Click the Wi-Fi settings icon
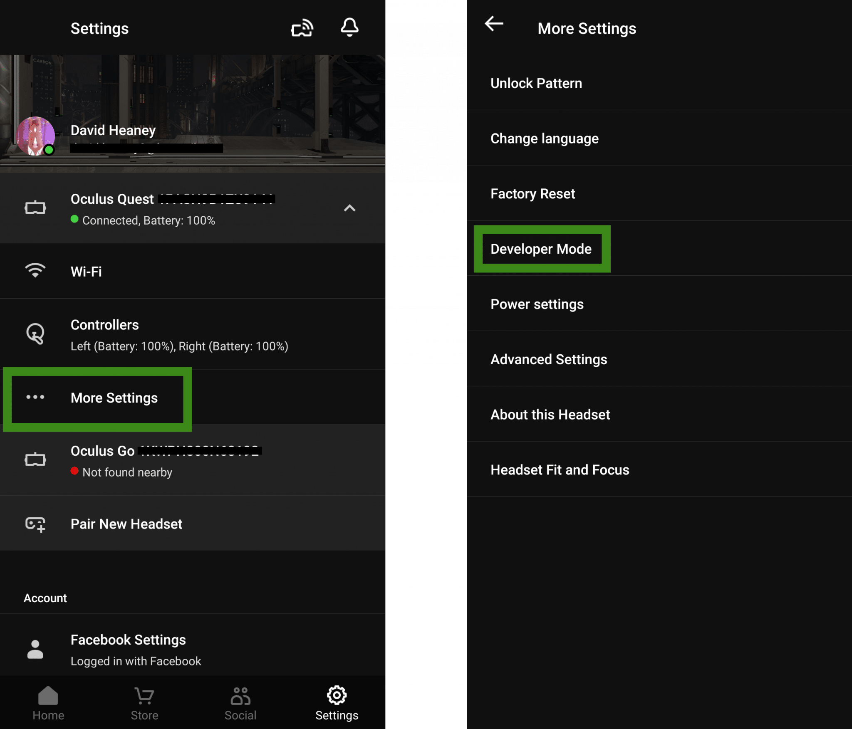Screen dimensions: 852x729 click(35, 270)
